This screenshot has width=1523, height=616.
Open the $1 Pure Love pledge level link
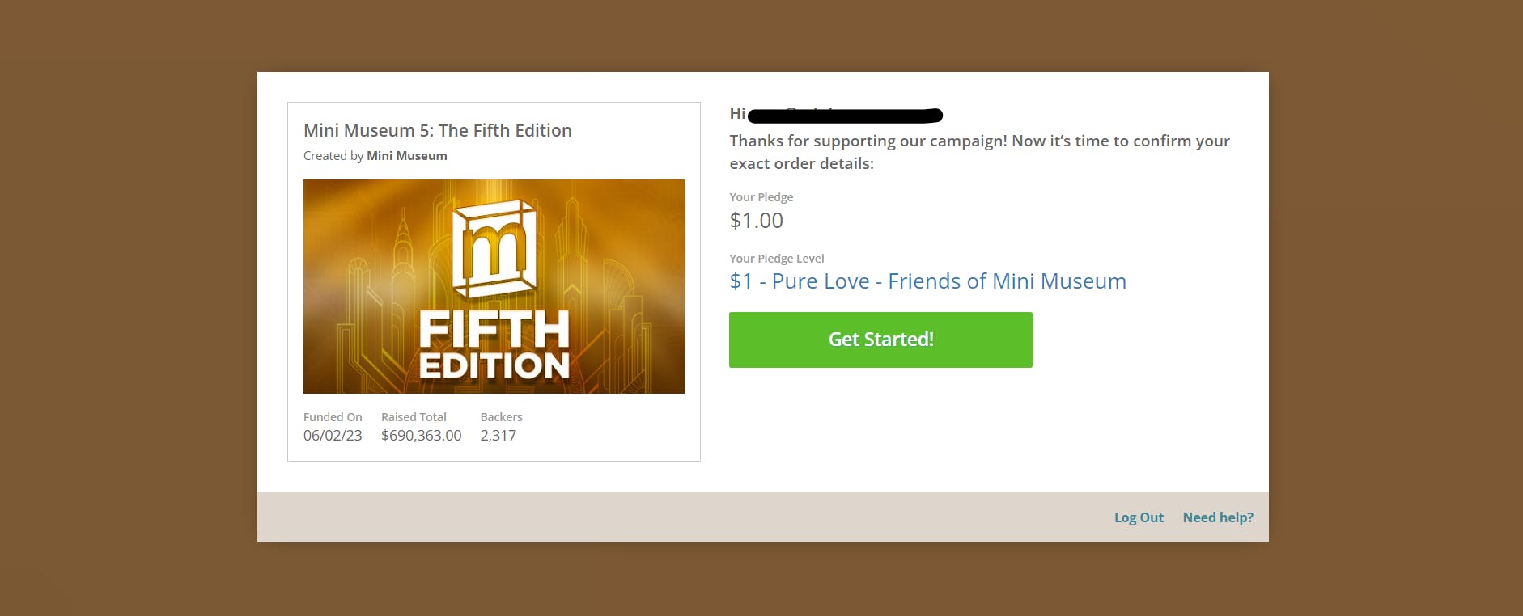pyautogui.click(x=927, y=281)
